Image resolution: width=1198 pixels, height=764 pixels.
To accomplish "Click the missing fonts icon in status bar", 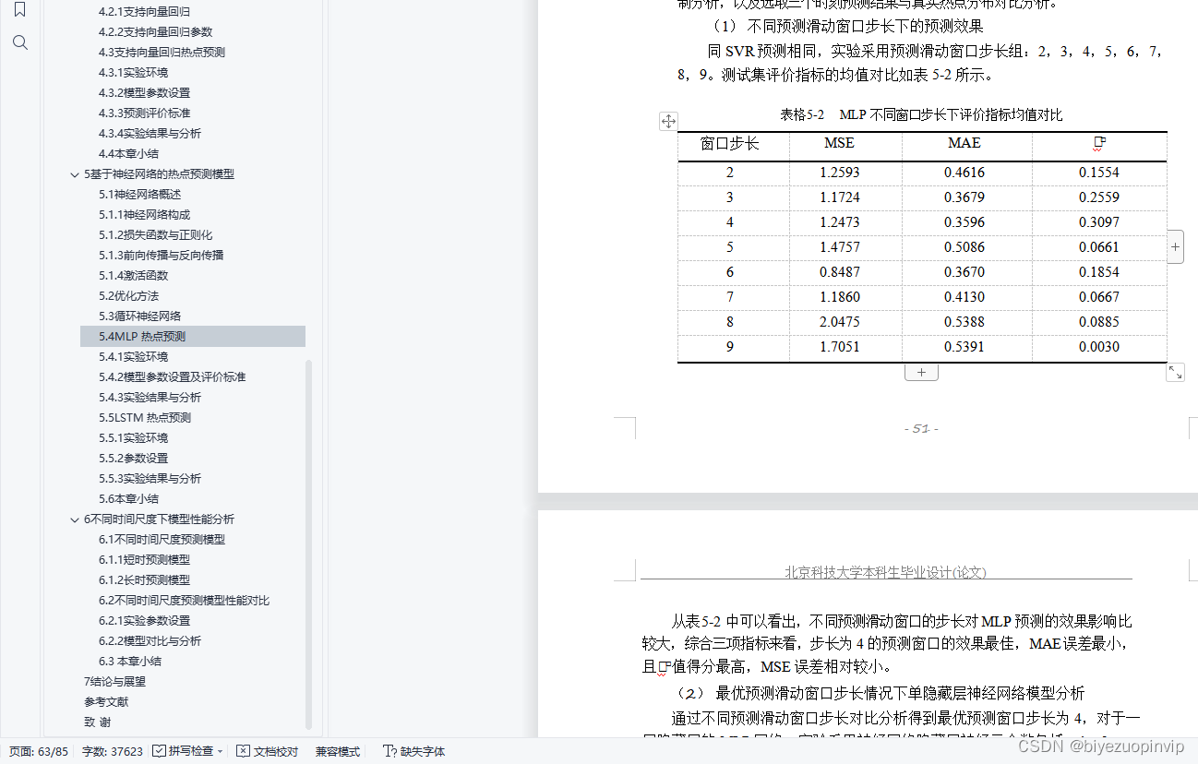I will (389, 751).
